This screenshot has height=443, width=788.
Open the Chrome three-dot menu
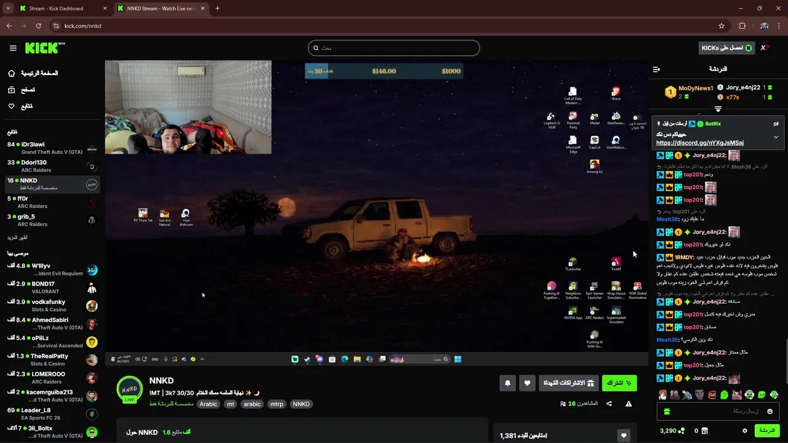pyautogui.click(x=779, y=26)
